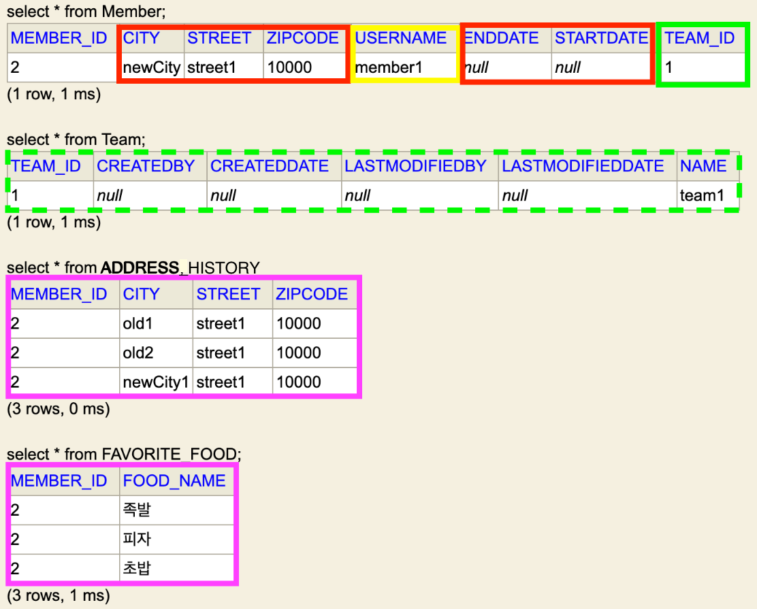Select CITY header in ADDRESS_HISTORY table
The width and height of the screenshot is (757, 609).
click(141, 294)
